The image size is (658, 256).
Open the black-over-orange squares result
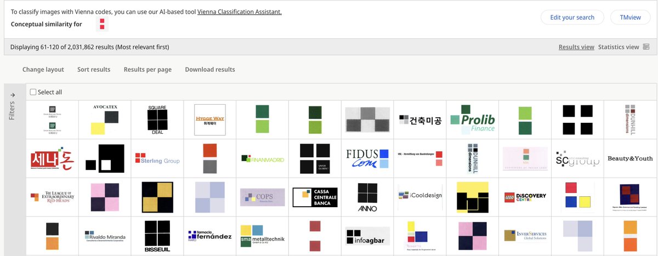[x=52, y=236]
